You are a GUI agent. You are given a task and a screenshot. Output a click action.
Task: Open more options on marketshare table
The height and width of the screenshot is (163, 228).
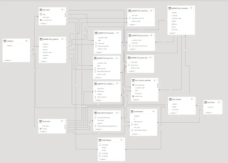click(156, 111)
